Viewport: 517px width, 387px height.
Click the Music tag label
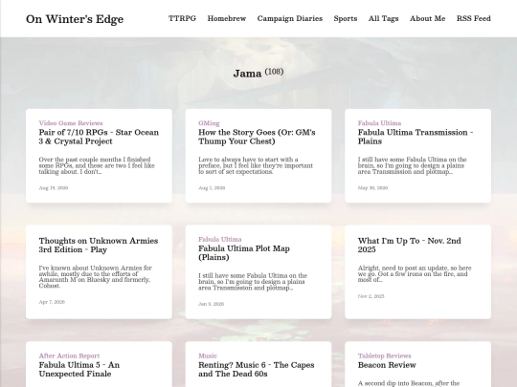tap(208, 355)
